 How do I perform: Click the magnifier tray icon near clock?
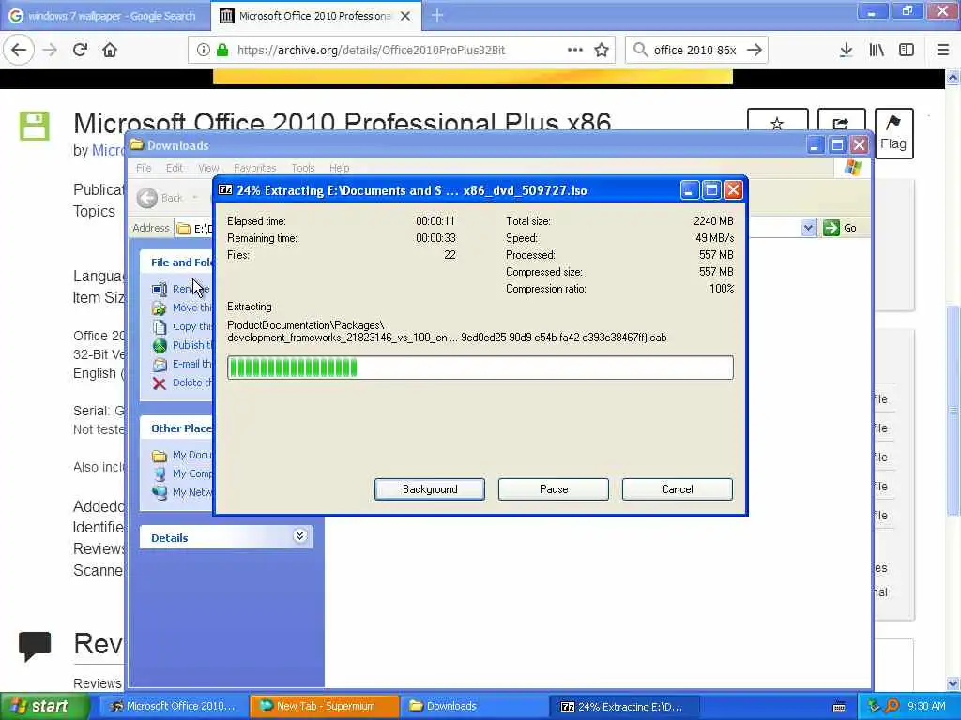click(892, 706)
